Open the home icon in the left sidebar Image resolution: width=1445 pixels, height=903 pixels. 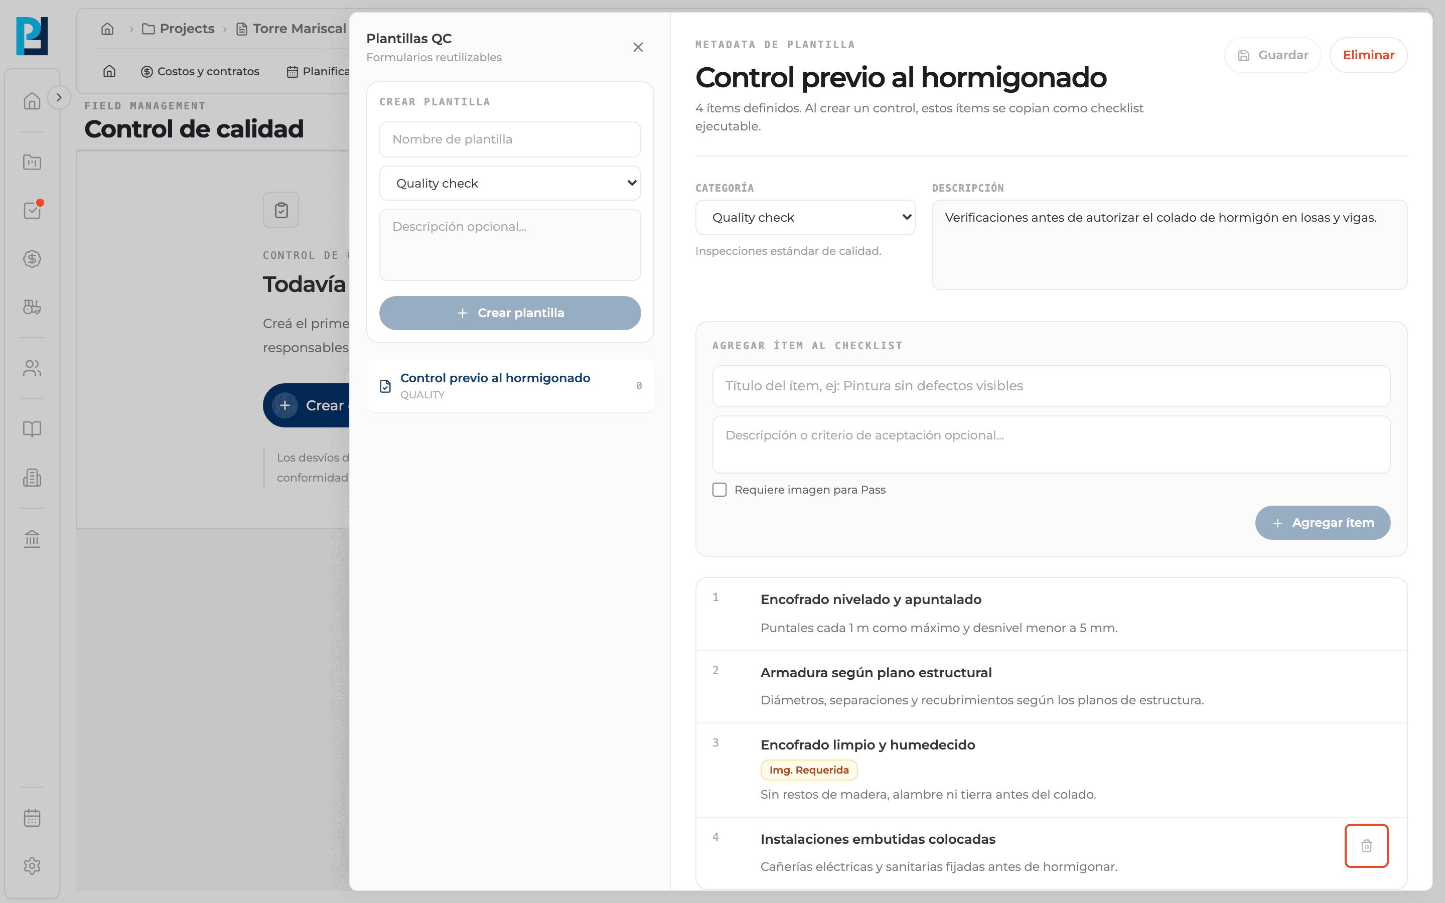(x=32, y=101)
